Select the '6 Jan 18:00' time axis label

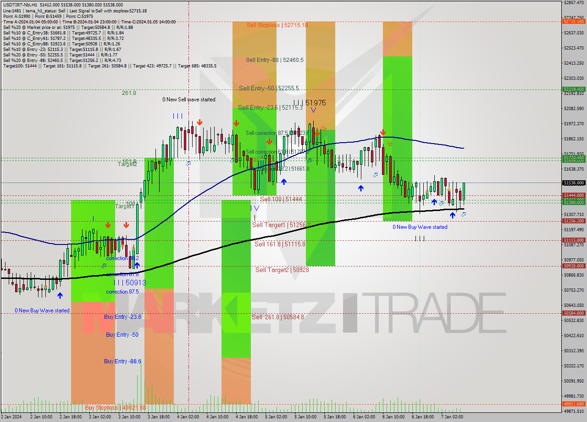tap(423, 417)
